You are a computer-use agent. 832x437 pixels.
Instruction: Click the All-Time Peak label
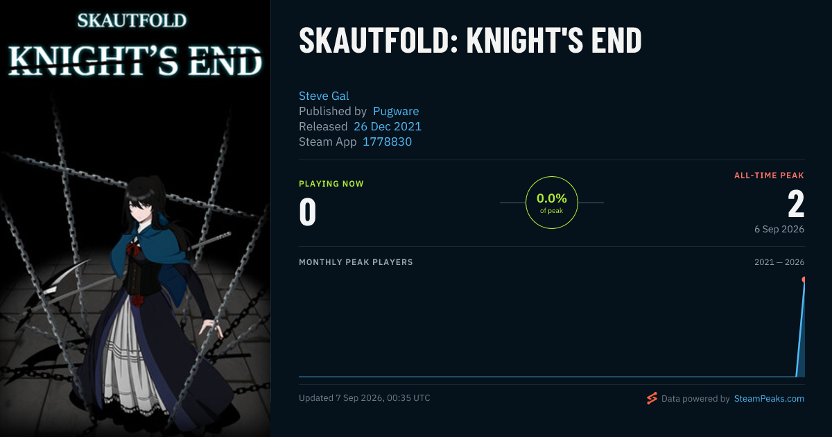click(770, 175)
